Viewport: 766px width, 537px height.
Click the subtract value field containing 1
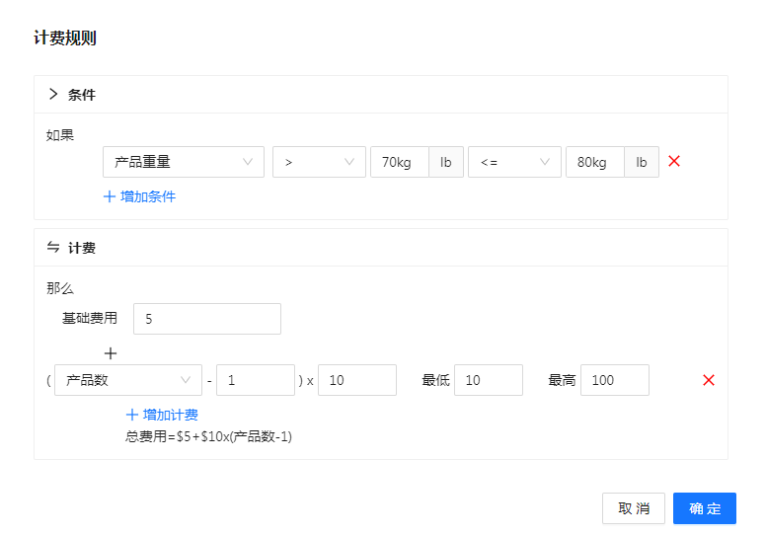[x=256, y=380]
